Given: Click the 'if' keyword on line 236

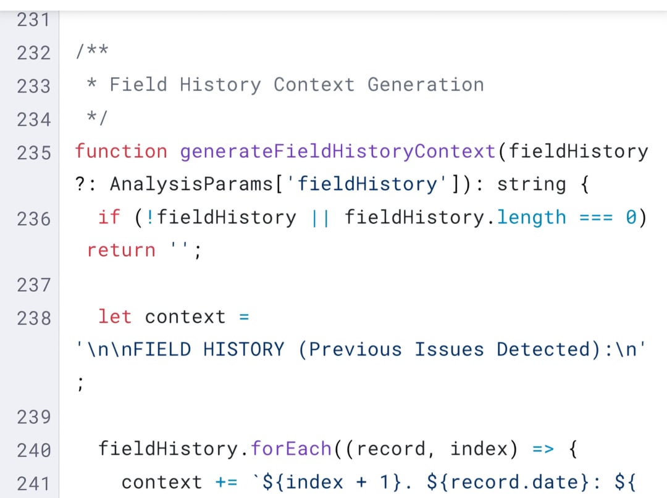Looking at the screenshot, I should 109,217.
